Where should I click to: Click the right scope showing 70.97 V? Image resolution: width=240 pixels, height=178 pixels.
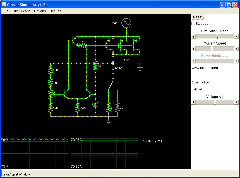tap(104, 153)
